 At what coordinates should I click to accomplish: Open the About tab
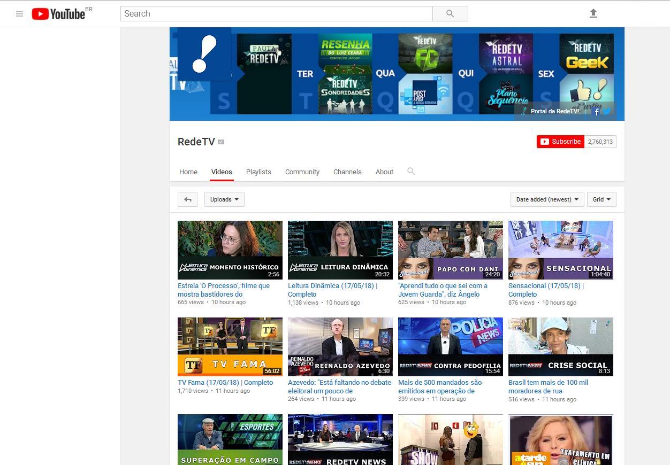pos(384,172)
